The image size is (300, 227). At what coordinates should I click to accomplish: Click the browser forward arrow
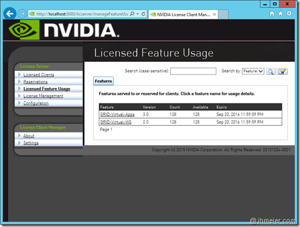pyautogui.click(x=22, y=14)
